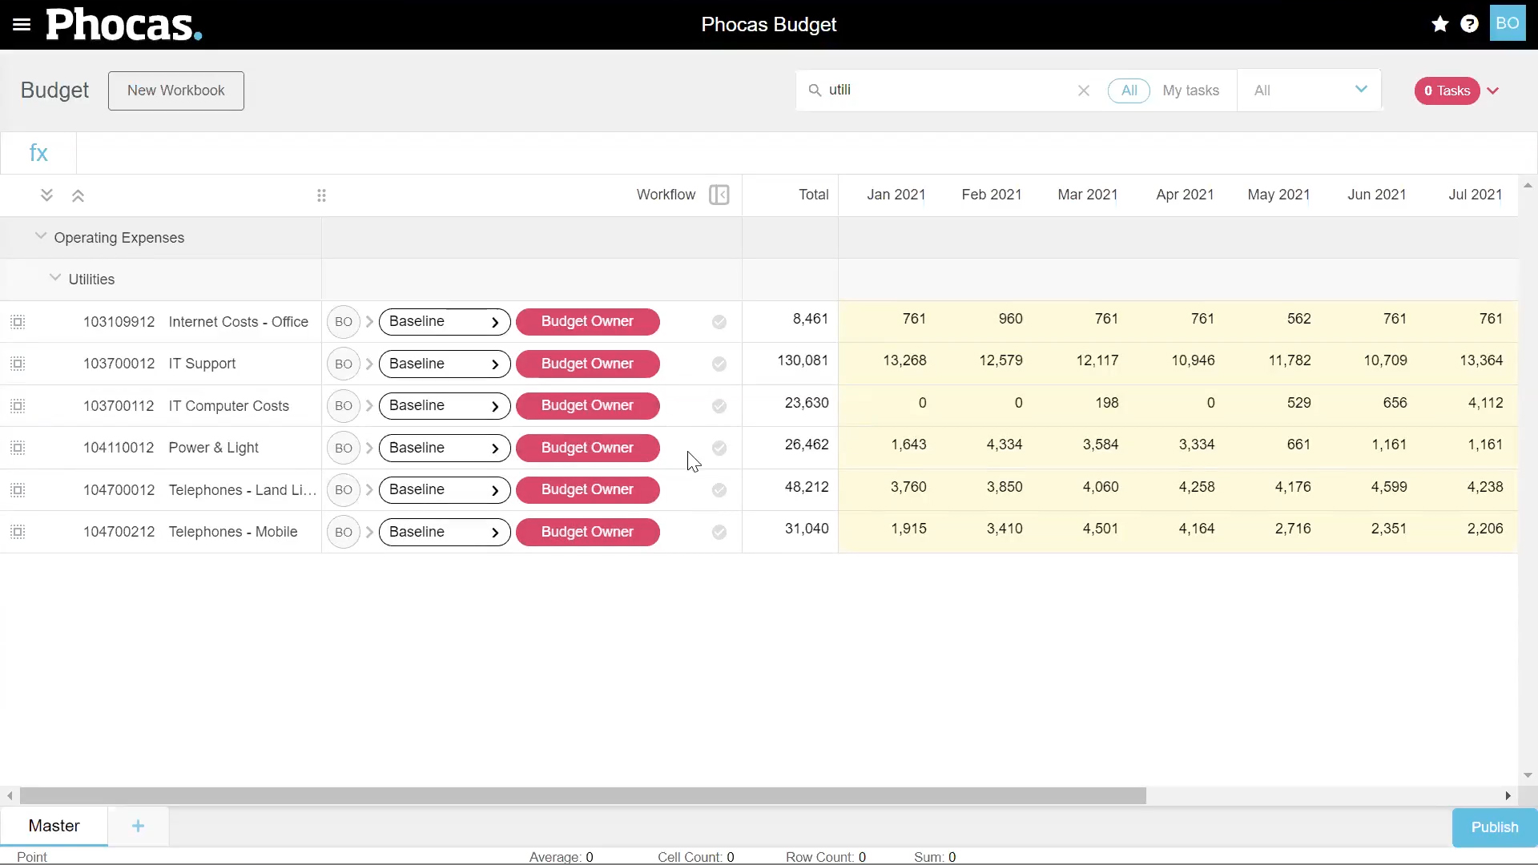Toggle check mark for Telephones - Mobile row
The width and height of the screenshot is (1538, 865).
coord(719,533)
